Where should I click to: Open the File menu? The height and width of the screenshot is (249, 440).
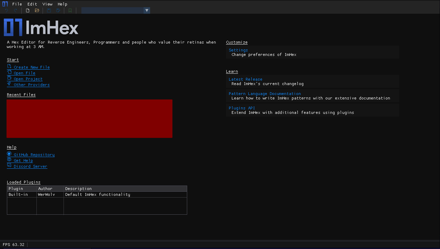pyautogui.click(x=17, y=4)
